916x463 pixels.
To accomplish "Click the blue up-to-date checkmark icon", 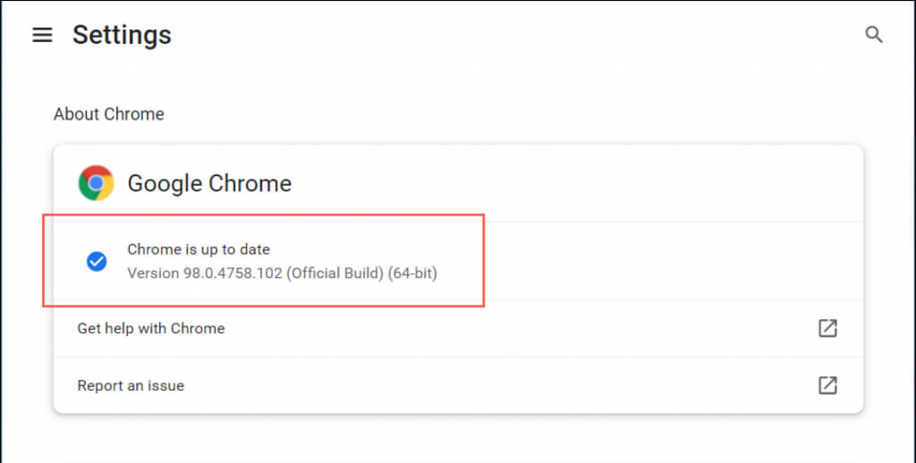I will click(x=97, y=261).
